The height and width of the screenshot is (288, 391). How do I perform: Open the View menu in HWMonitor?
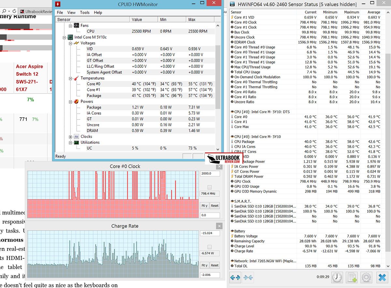71,12
